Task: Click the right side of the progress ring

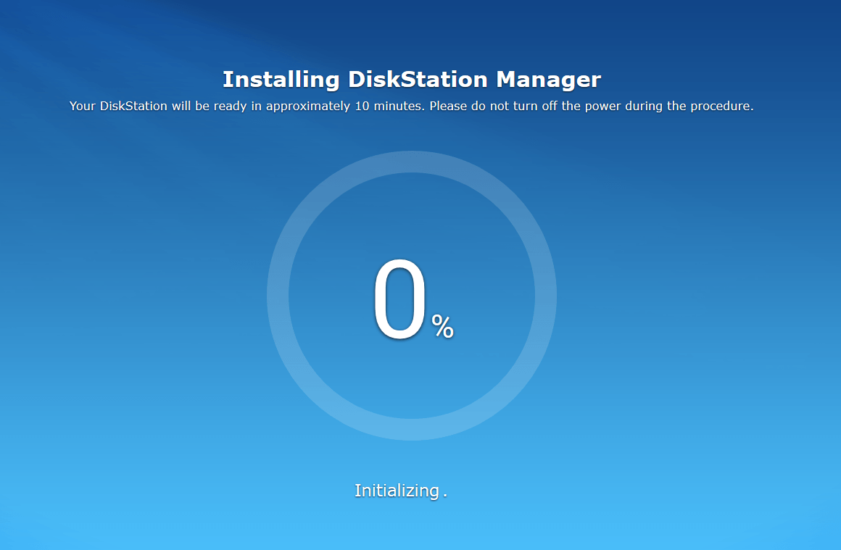Action: point(546,296)
